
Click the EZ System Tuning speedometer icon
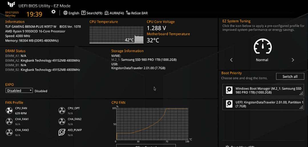click(262, 46)
